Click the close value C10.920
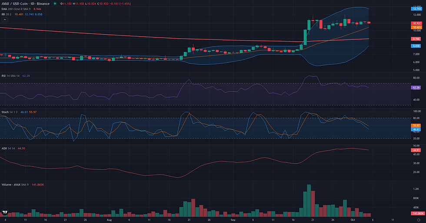The width and height of the screenshot is (426, 223). click(103, 4)
